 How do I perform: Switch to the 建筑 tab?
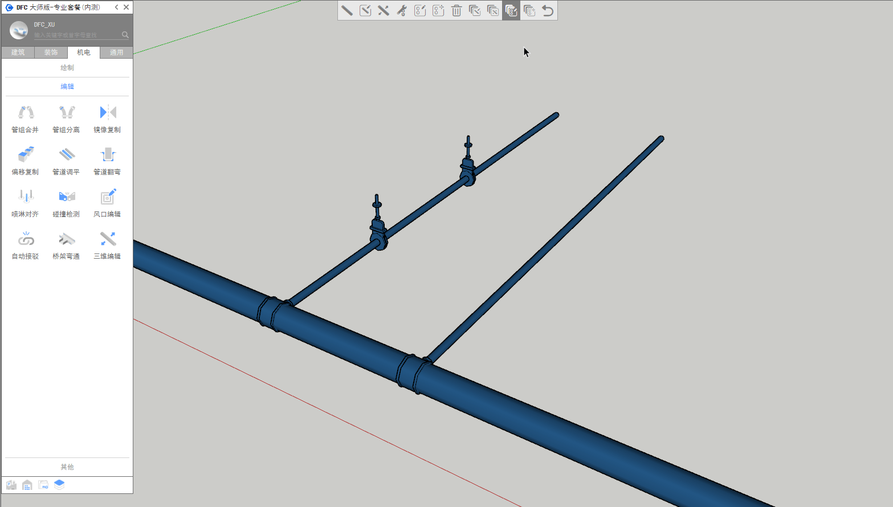(18, 52)
